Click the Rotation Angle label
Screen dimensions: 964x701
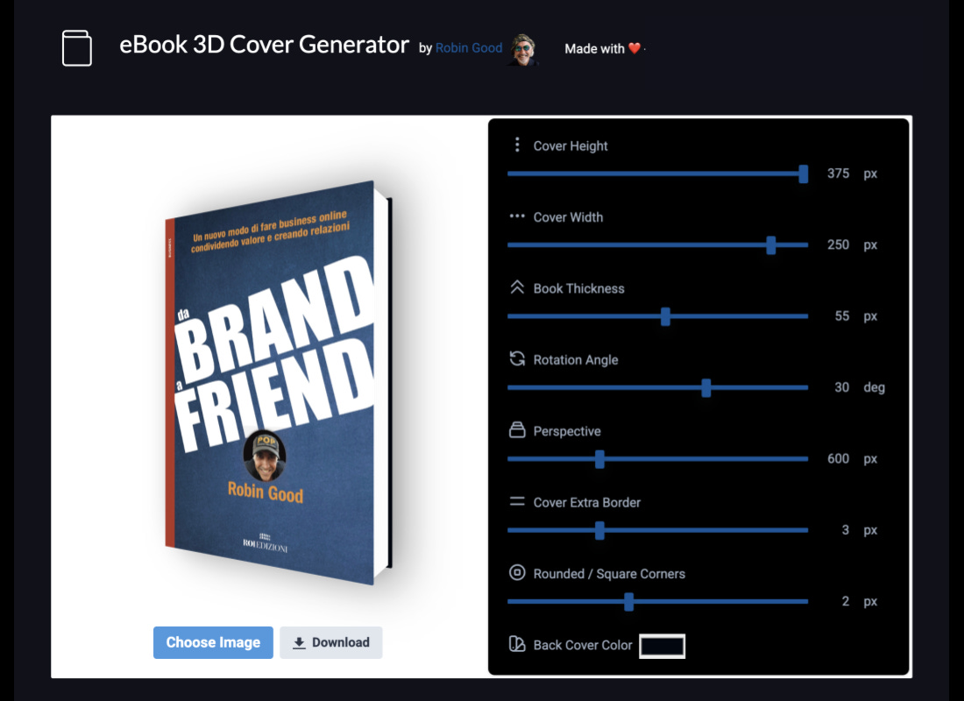(x=576, y=360)
